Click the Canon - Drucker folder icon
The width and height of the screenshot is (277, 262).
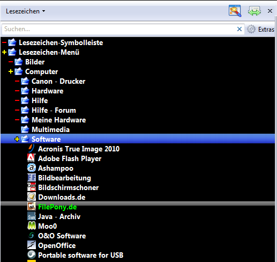(25, 81)
